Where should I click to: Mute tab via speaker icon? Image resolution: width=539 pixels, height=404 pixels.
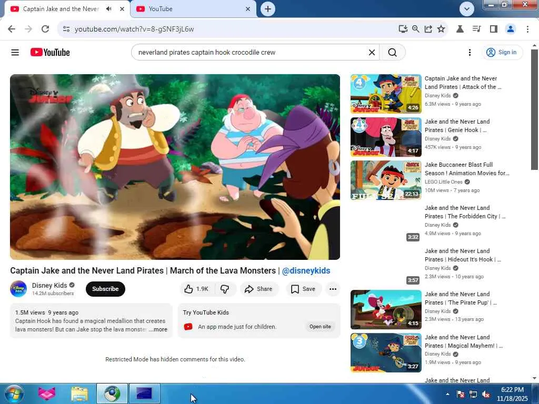pyautogui.click(x=109, y=9)
